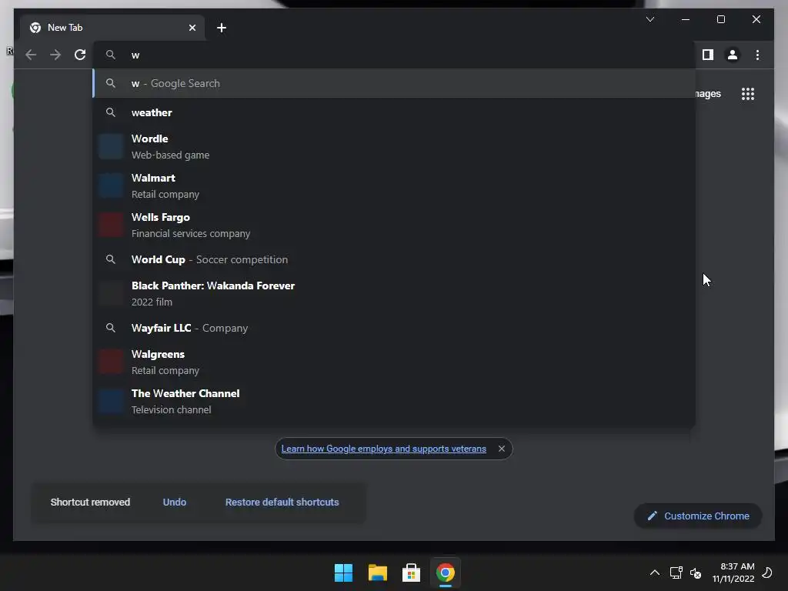This screenshot has width=788, height=591.
Task: Dismiss the veterans promo banner
Action: pyautogui.click(x=502, y=449)
